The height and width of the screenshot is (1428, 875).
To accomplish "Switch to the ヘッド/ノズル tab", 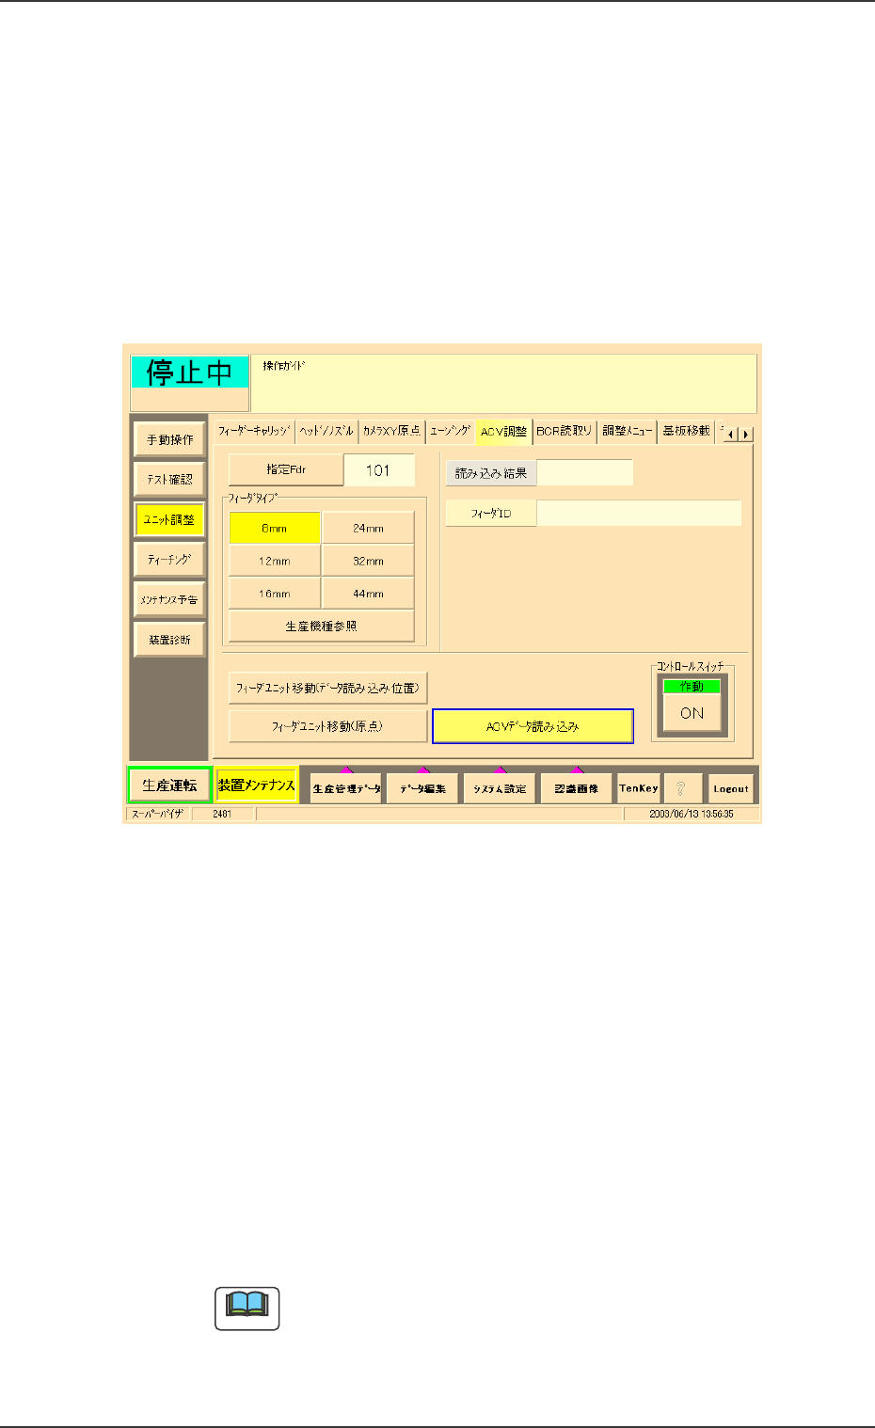I will 326,431.
